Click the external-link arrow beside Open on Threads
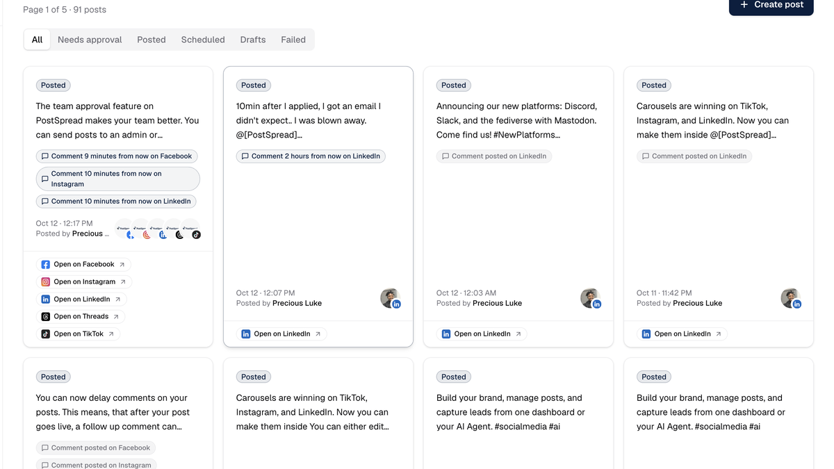The height and width of the screenshot is (469, 834). (x=116, y=317)
